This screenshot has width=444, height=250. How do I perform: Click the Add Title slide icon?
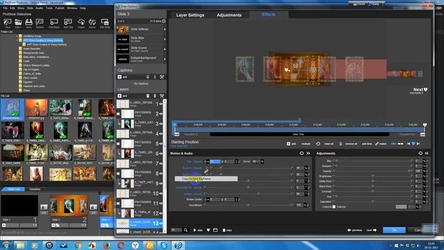pyautogui.click(x=68, y=22)
